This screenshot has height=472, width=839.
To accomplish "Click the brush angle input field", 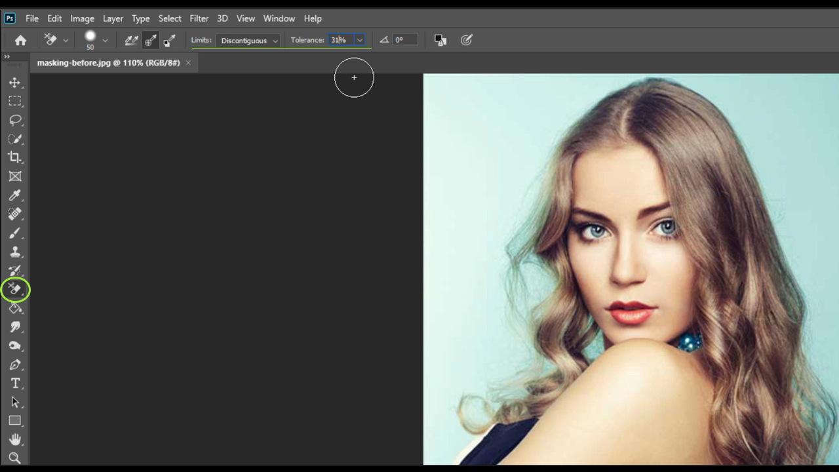I will (x=404, y=40).
